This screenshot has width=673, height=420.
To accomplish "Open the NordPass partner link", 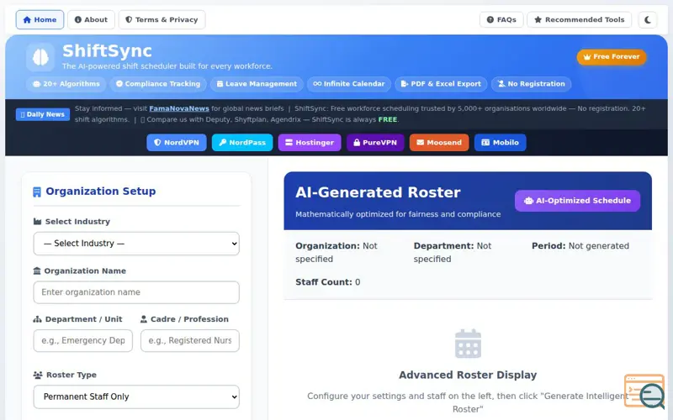I will pyautogui.click(x=242, y=143).
